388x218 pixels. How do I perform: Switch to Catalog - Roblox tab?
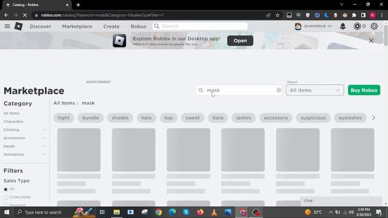pos(36,5)
